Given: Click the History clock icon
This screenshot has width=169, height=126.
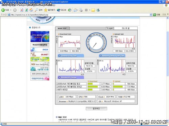Looking at the screenshot, I should pos(70,10).
